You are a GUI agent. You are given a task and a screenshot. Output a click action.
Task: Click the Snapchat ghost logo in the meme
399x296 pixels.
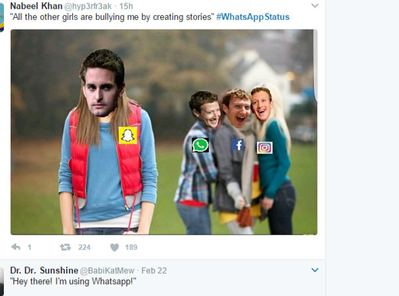127,135
